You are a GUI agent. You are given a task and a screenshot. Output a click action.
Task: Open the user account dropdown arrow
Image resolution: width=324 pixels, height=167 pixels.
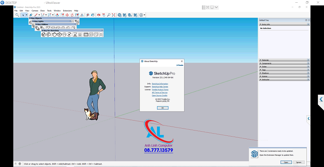click(x=145, y=15)
